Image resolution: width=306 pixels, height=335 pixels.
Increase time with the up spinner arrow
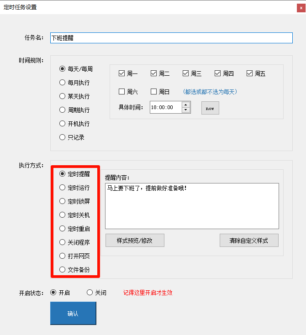click(x=185, y=105)
